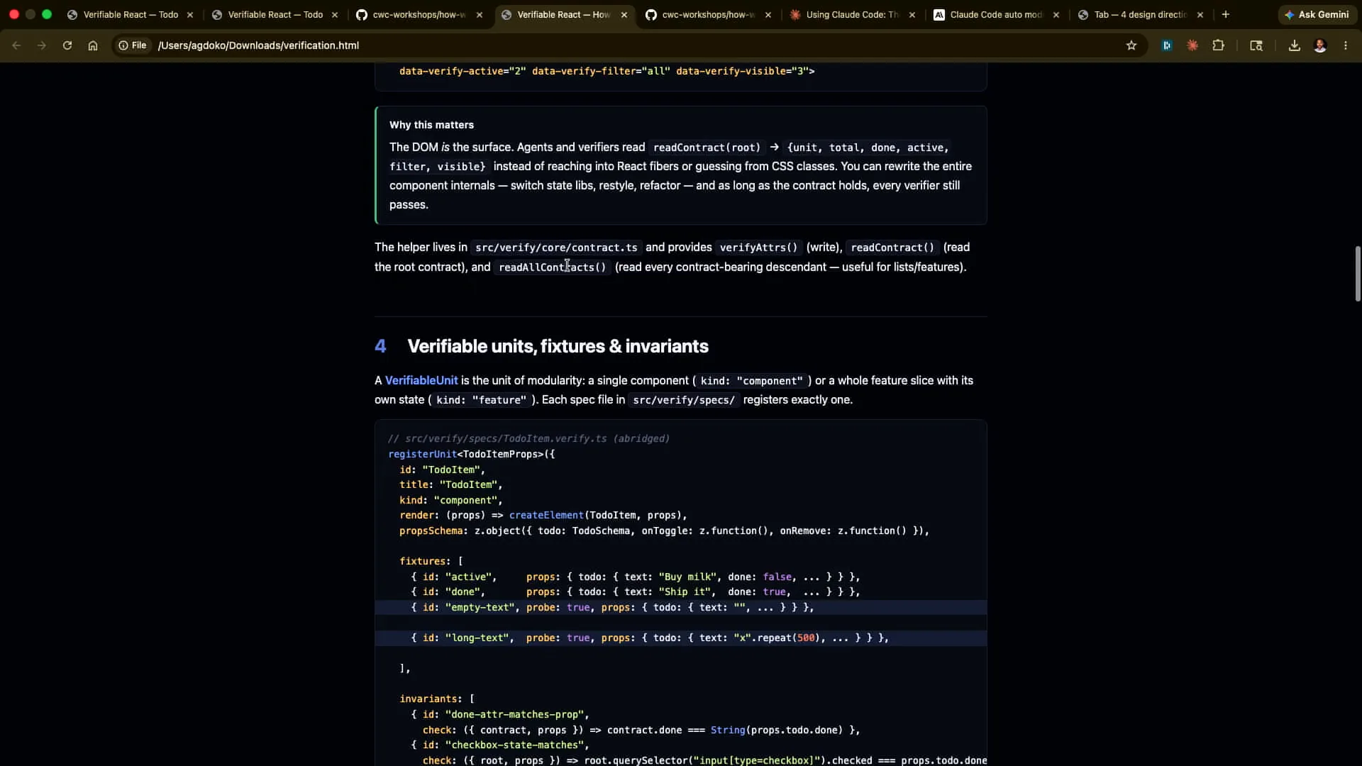Reload the current page
This screenshot has width=1362, height=766.
(67, 45)
